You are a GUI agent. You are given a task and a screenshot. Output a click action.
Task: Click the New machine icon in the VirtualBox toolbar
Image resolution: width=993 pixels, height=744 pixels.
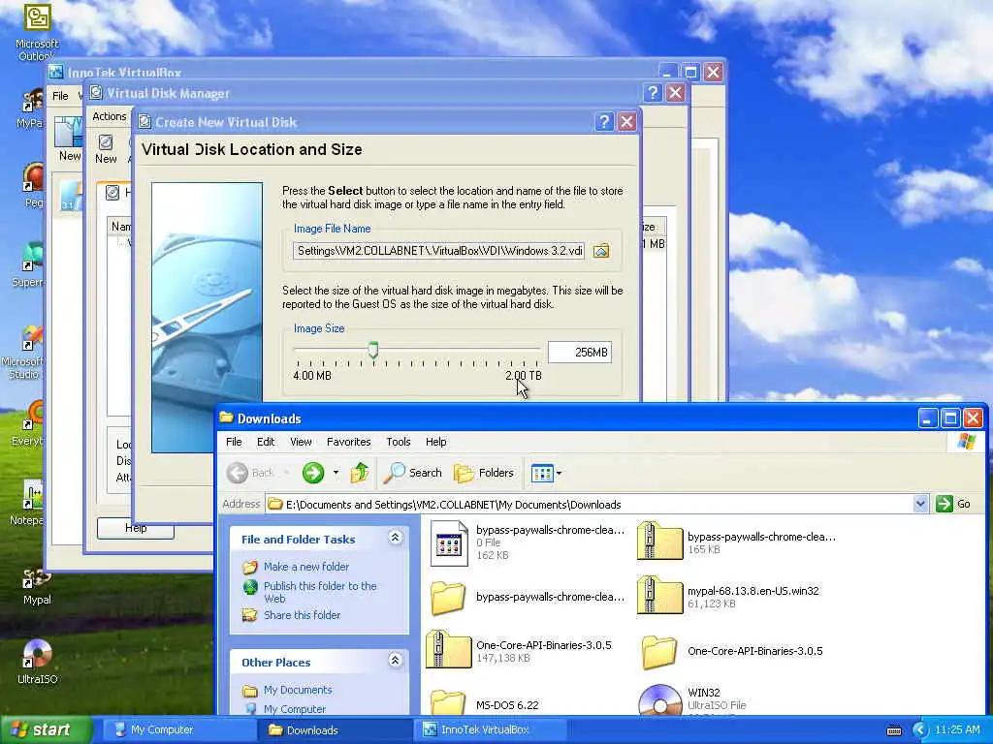[69, 140]
